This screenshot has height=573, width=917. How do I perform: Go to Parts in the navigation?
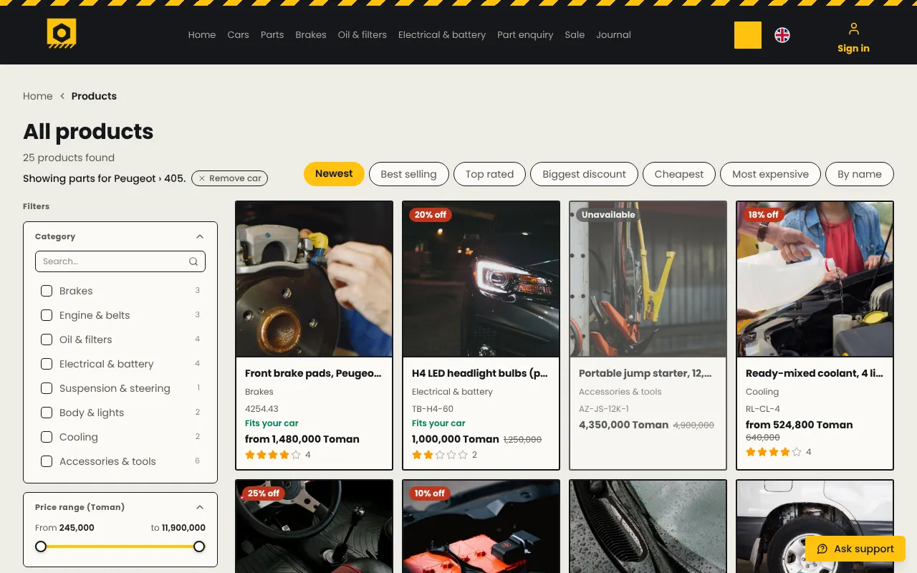(x=272, y=34)
